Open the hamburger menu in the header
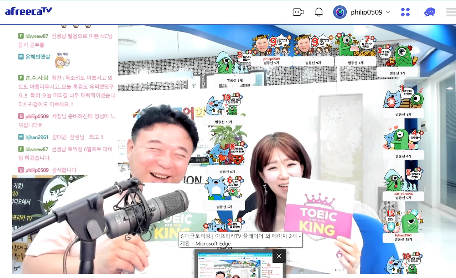 pos(451,12)
